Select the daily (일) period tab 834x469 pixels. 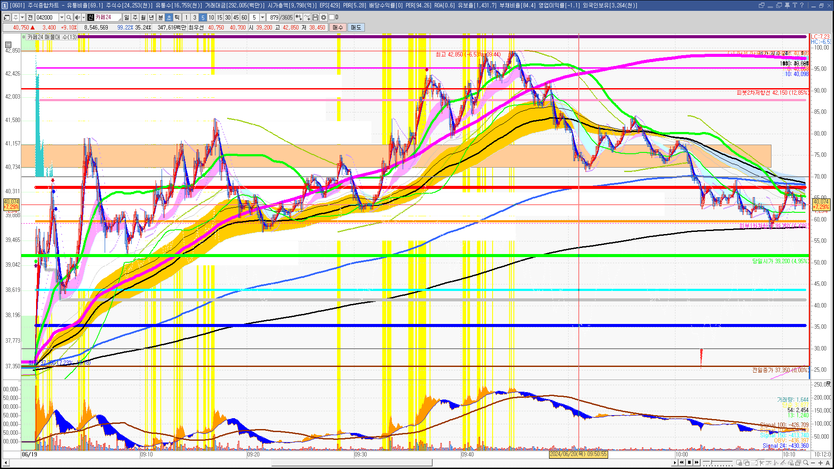click(126, 17)
